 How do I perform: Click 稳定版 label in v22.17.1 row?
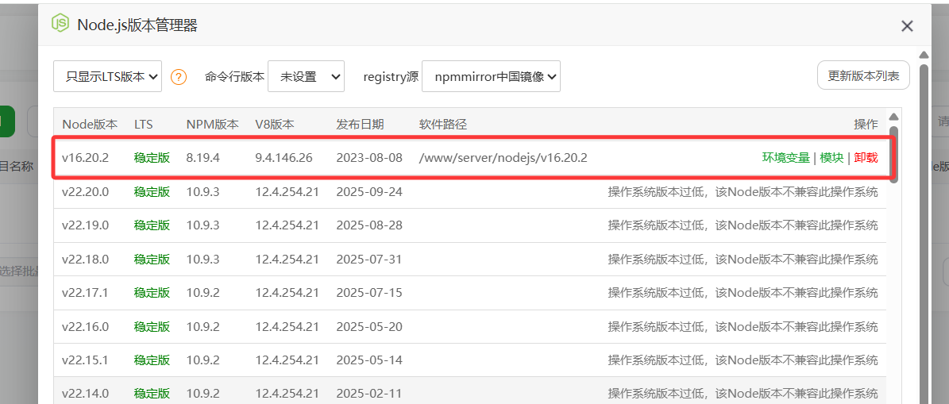[152, 293]
